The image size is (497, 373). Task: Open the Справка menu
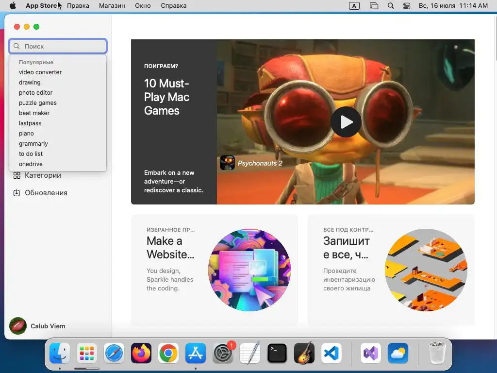click(x=173, y=6)
